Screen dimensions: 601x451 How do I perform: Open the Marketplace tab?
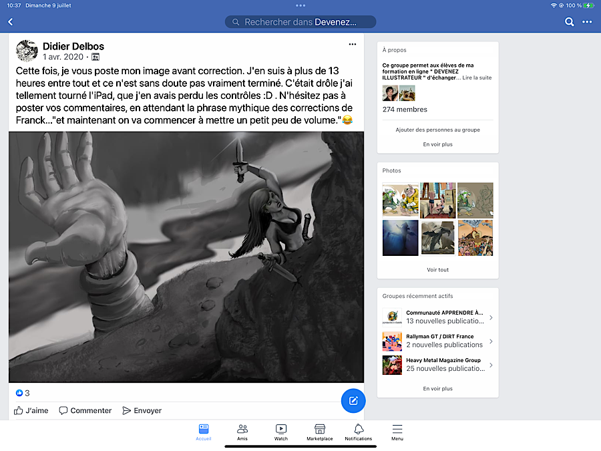coord(320,432)
